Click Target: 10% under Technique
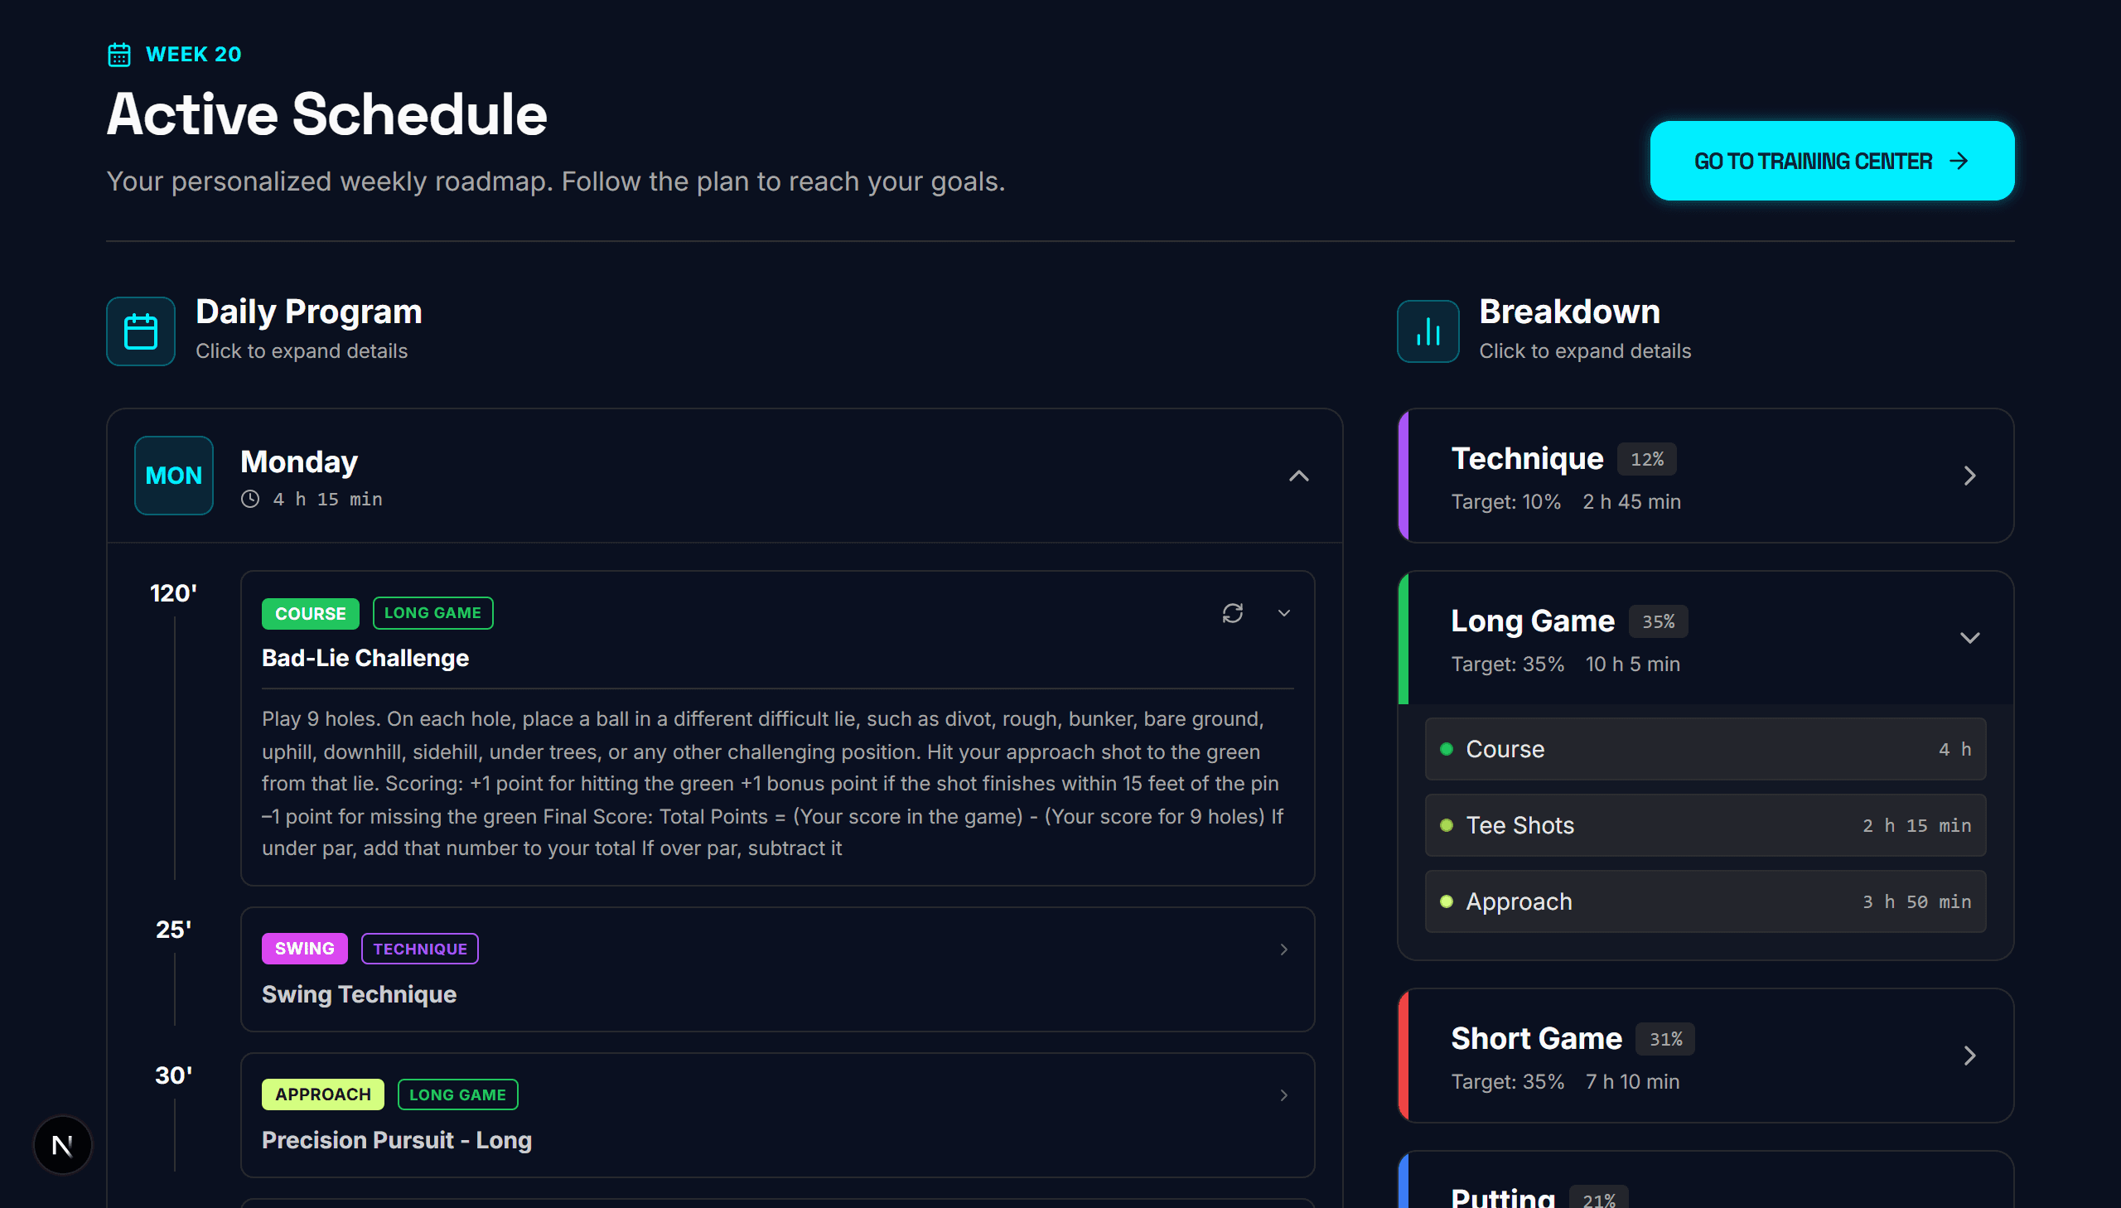Screen dimensions: 2121x1208 (1505, 501)
